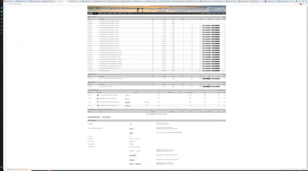Image resolution: width=308 pixels, height=171 pixels.
Task: Browse the Cache device via its view icon
Action: click(225, 79)
